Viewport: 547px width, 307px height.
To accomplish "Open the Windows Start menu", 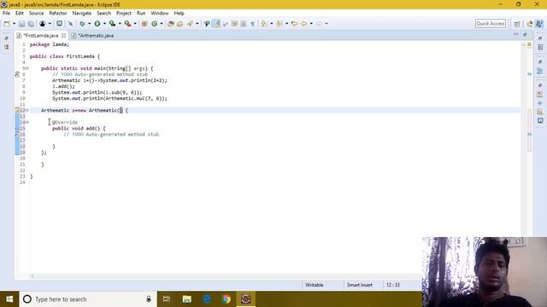I will point(9,299).
